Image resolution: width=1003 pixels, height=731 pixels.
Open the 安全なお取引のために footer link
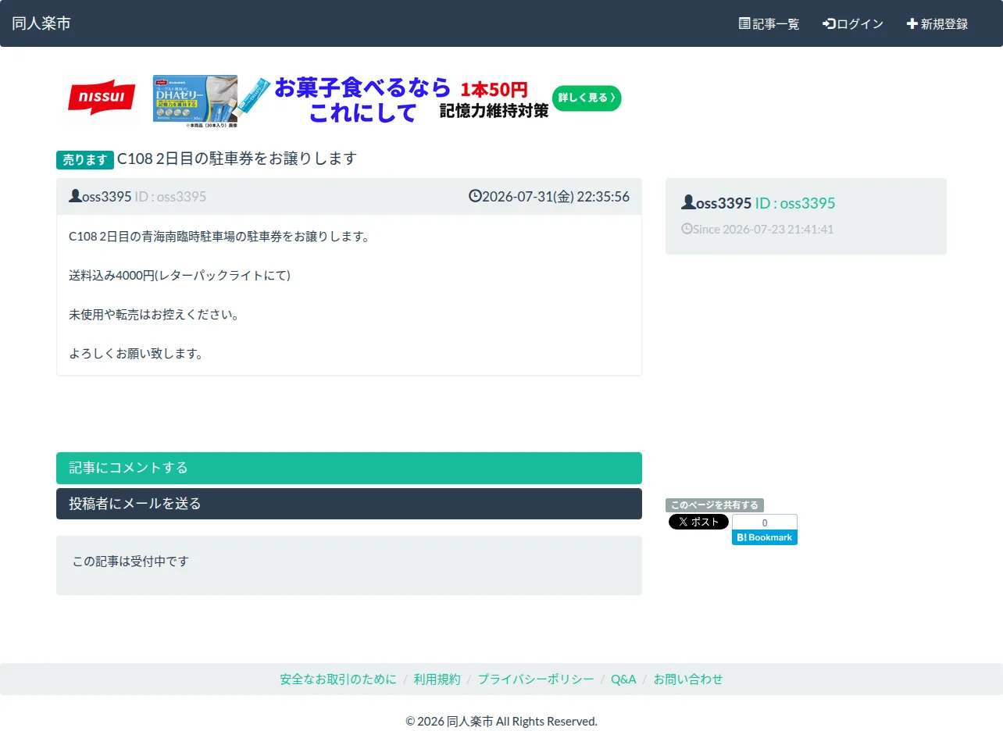338,679
